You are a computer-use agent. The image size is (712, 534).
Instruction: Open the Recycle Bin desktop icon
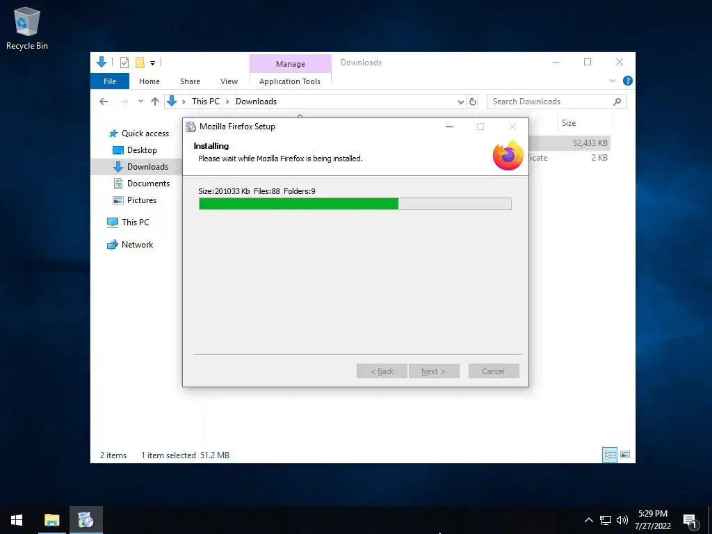27,28
